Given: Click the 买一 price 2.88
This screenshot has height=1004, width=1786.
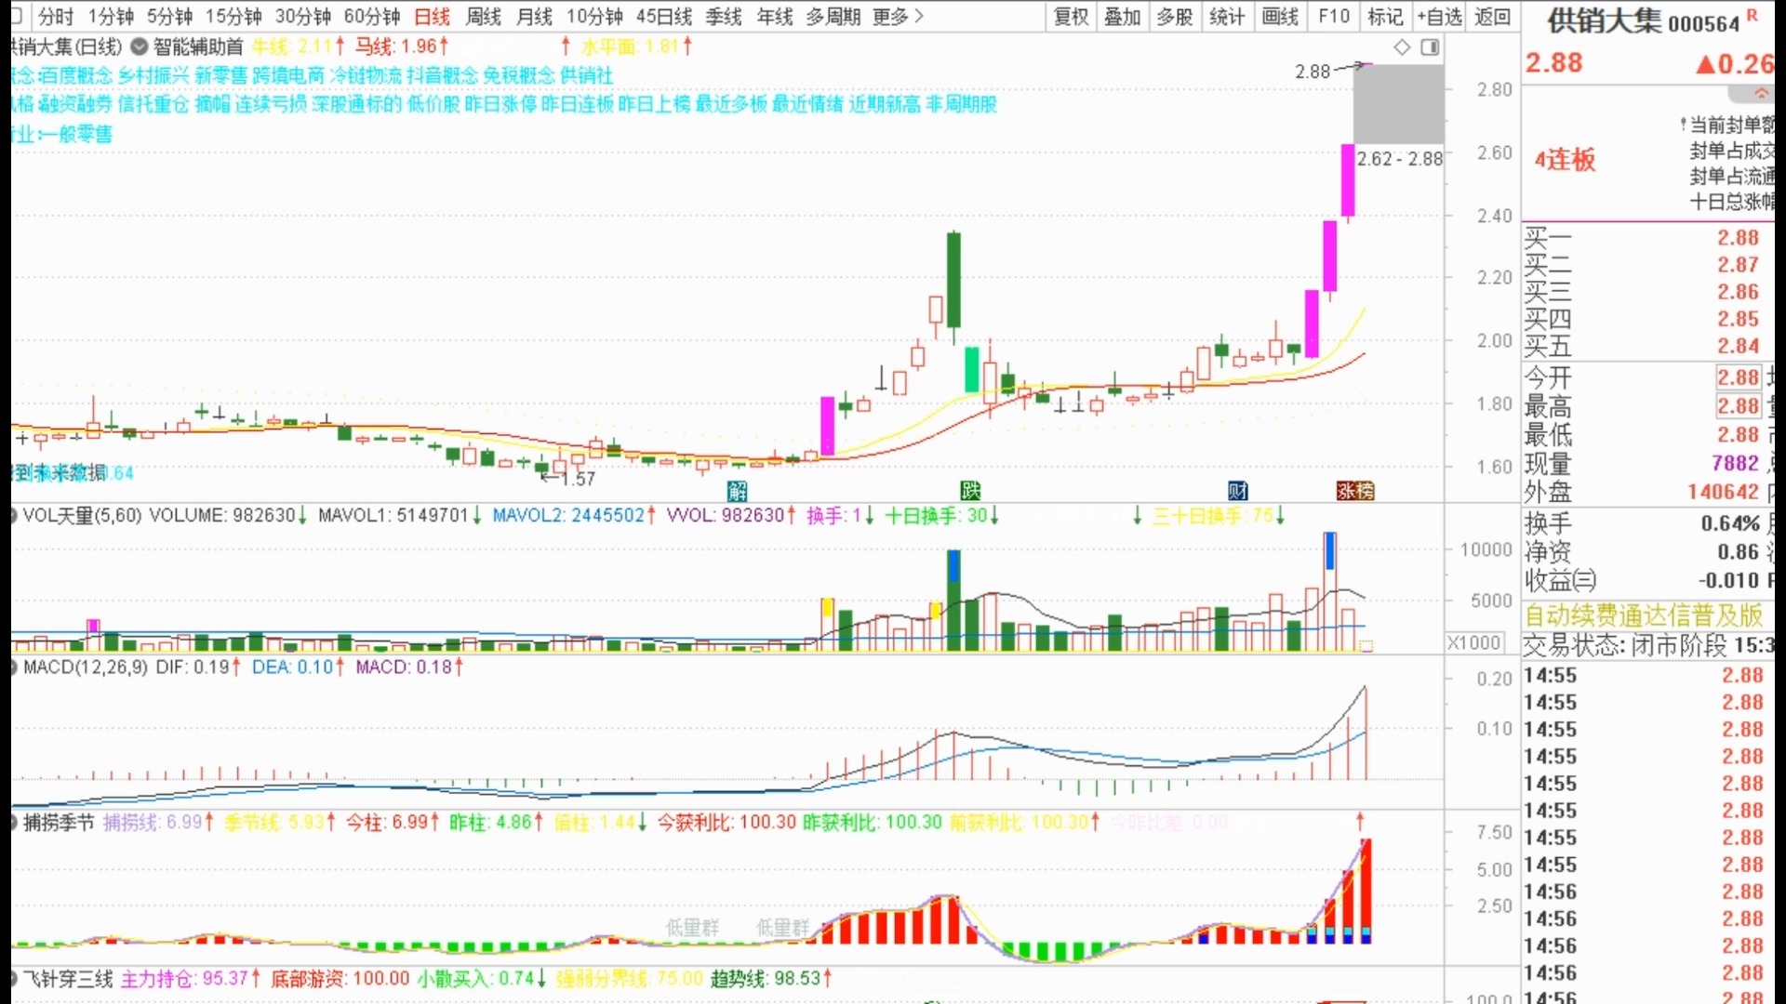Looking at the screenshot, I should pos(1738,238).
